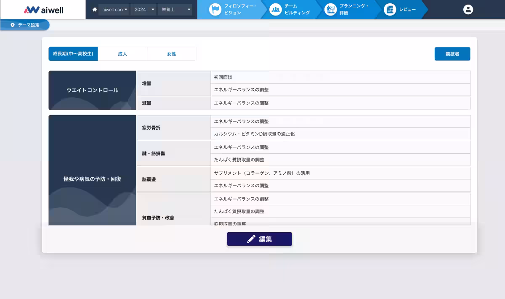Image resolution: width=505 pixels, height=299 pixels.
Task: Click the 初回面談 table cell
Action: click(340, 77)
